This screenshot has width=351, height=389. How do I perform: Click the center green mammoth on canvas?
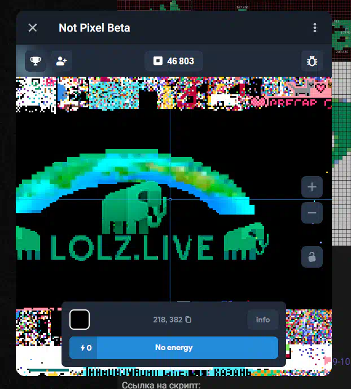click(x=134, y=207)
